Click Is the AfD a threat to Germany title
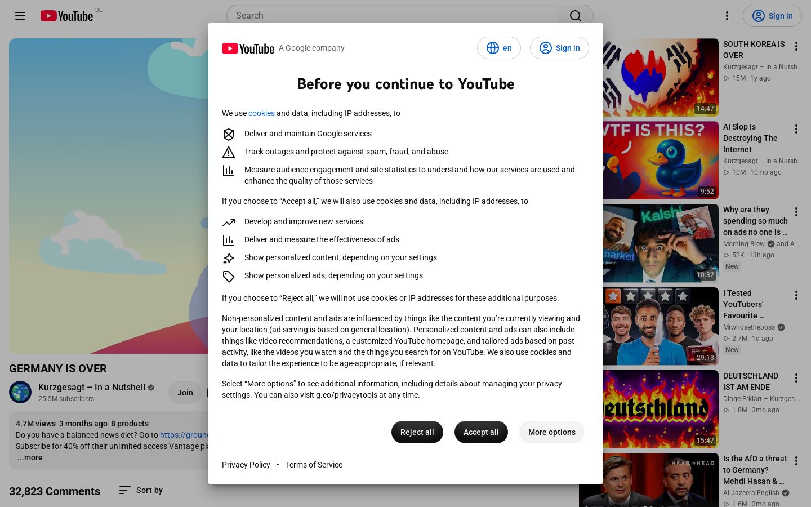The width and height of the screenshot is (811, 507). (x=755, y=470)
